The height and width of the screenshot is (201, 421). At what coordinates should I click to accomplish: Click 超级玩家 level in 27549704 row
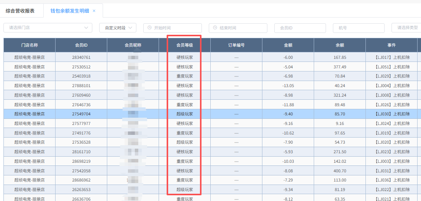(x=185, y=114)
